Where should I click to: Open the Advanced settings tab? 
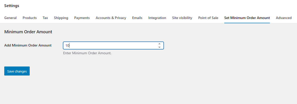point(284,18)
